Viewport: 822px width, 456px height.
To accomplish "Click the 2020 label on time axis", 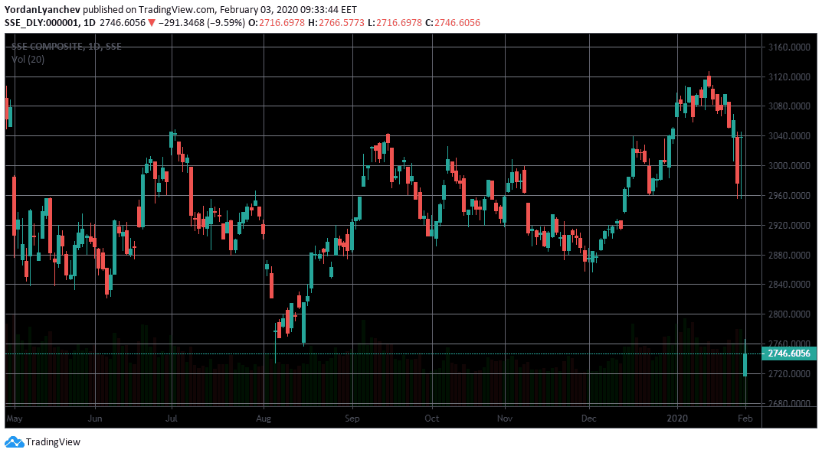I will [677, 419].
